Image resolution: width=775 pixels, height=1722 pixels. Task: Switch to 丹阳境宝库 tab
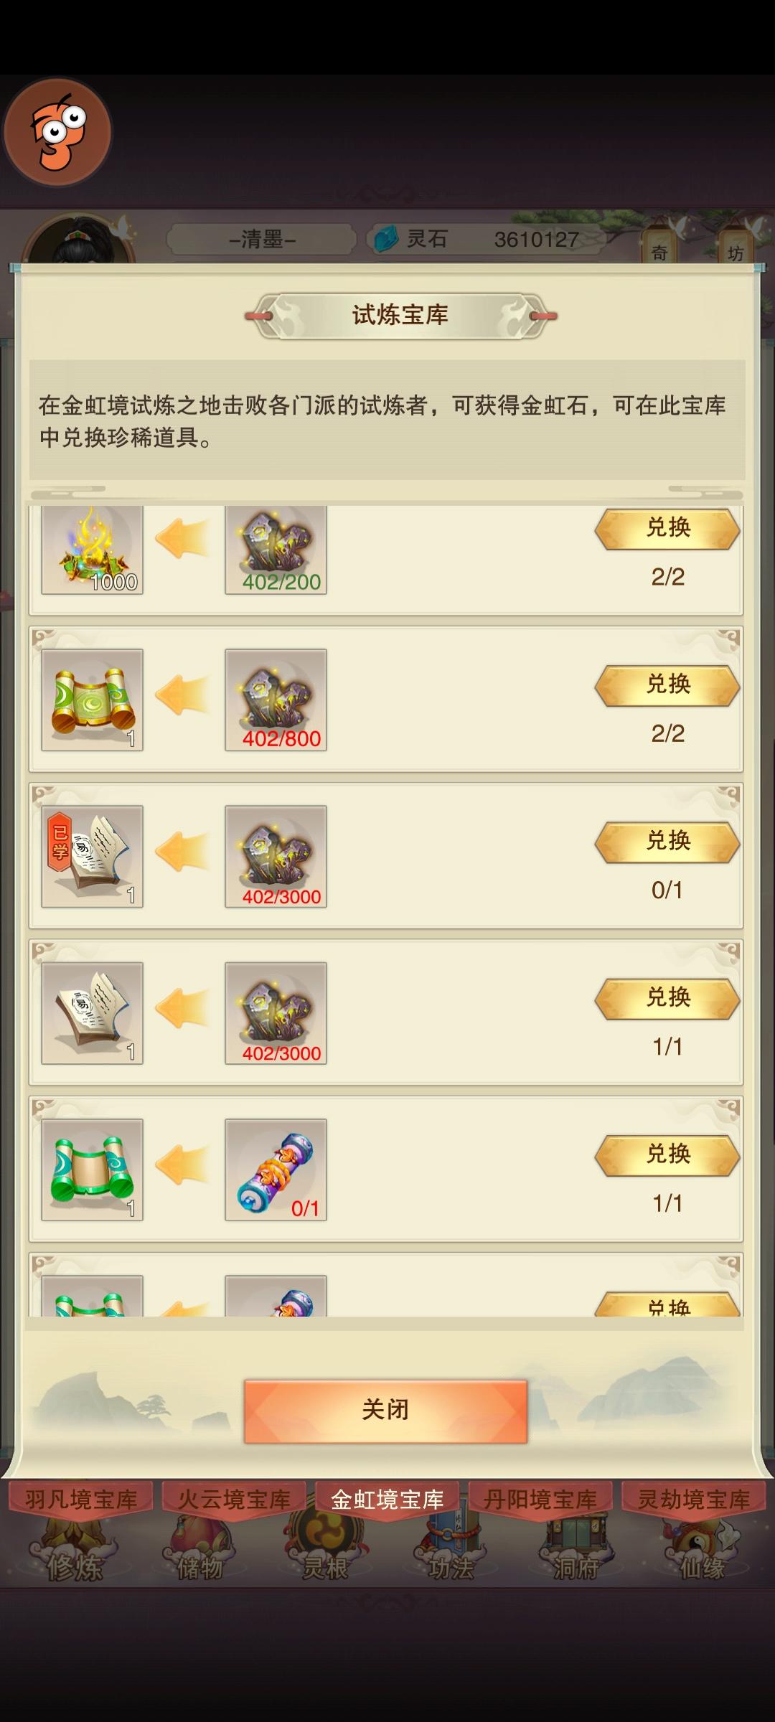point(540,1500)
